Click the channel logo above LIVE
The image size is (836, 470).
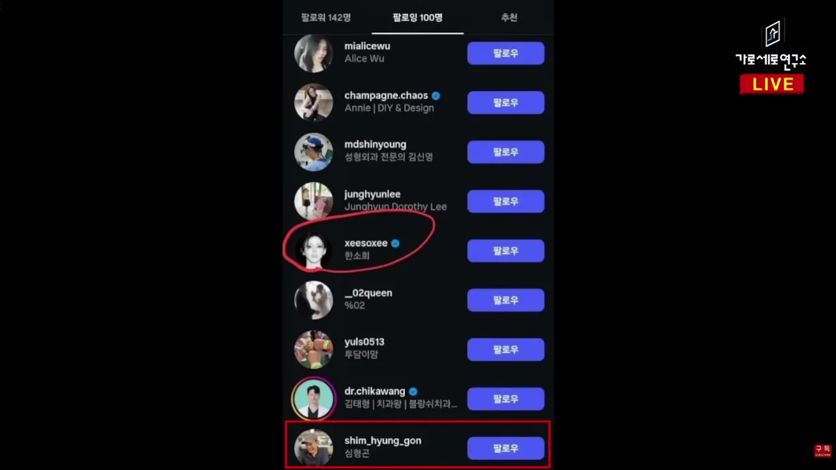click(772, 34)
